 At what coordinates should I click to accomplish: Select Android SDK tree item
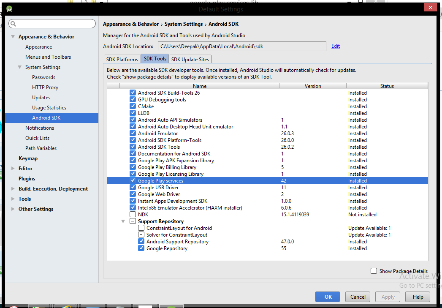tap(52, 118)
